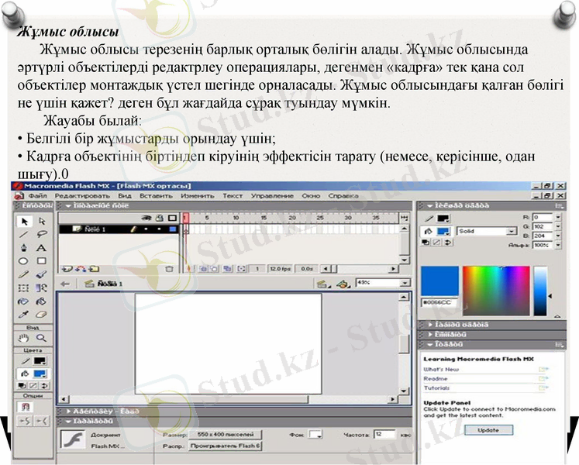This screenshot has height=465, width=579.
Task: Click the toolbox No Color button
Action: pyautogui.click(x=33, y=386)
